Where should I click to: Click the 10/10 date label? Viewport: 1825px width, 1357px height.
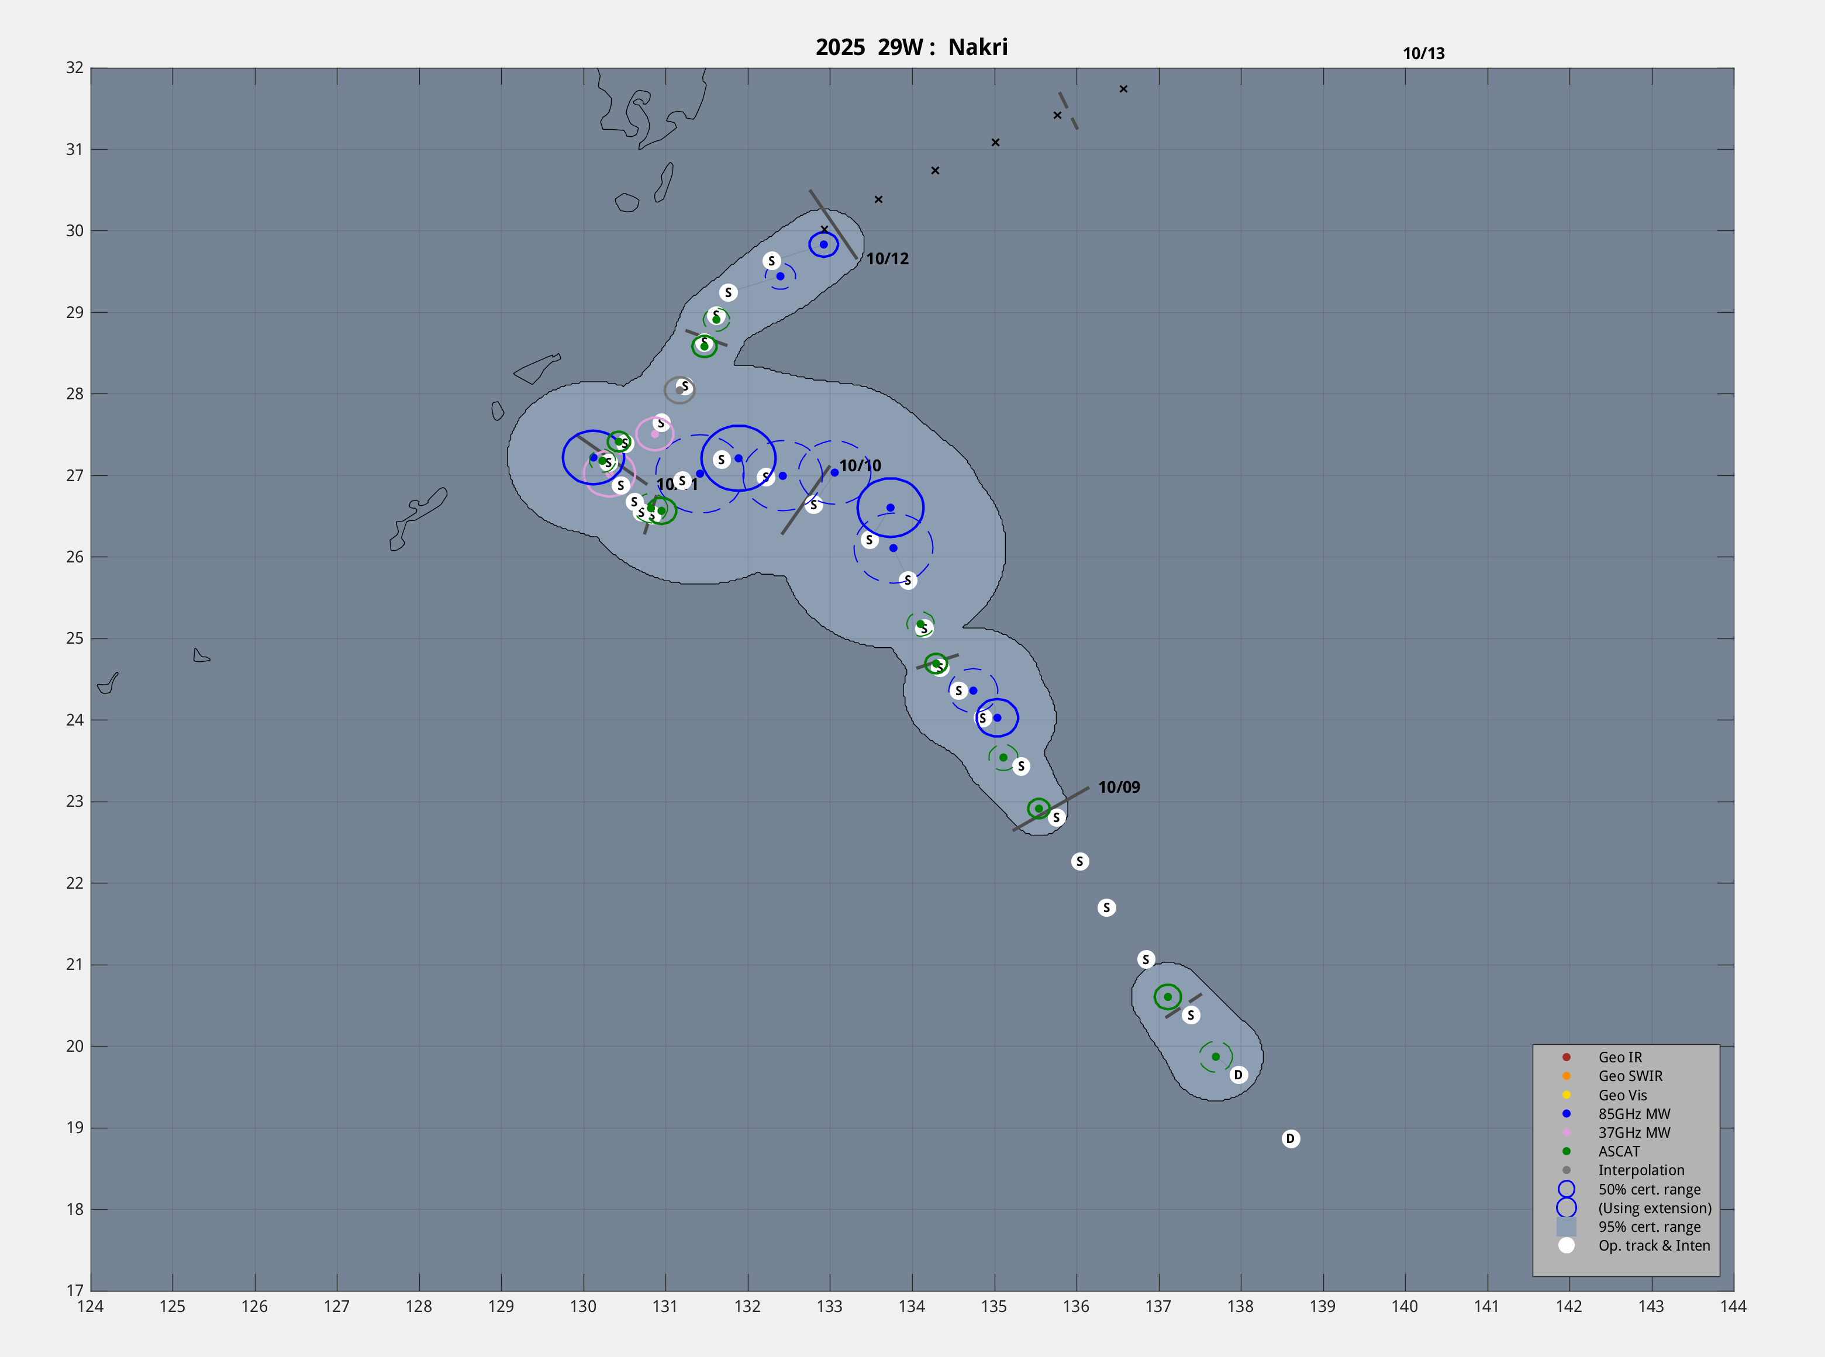point(860,466)
